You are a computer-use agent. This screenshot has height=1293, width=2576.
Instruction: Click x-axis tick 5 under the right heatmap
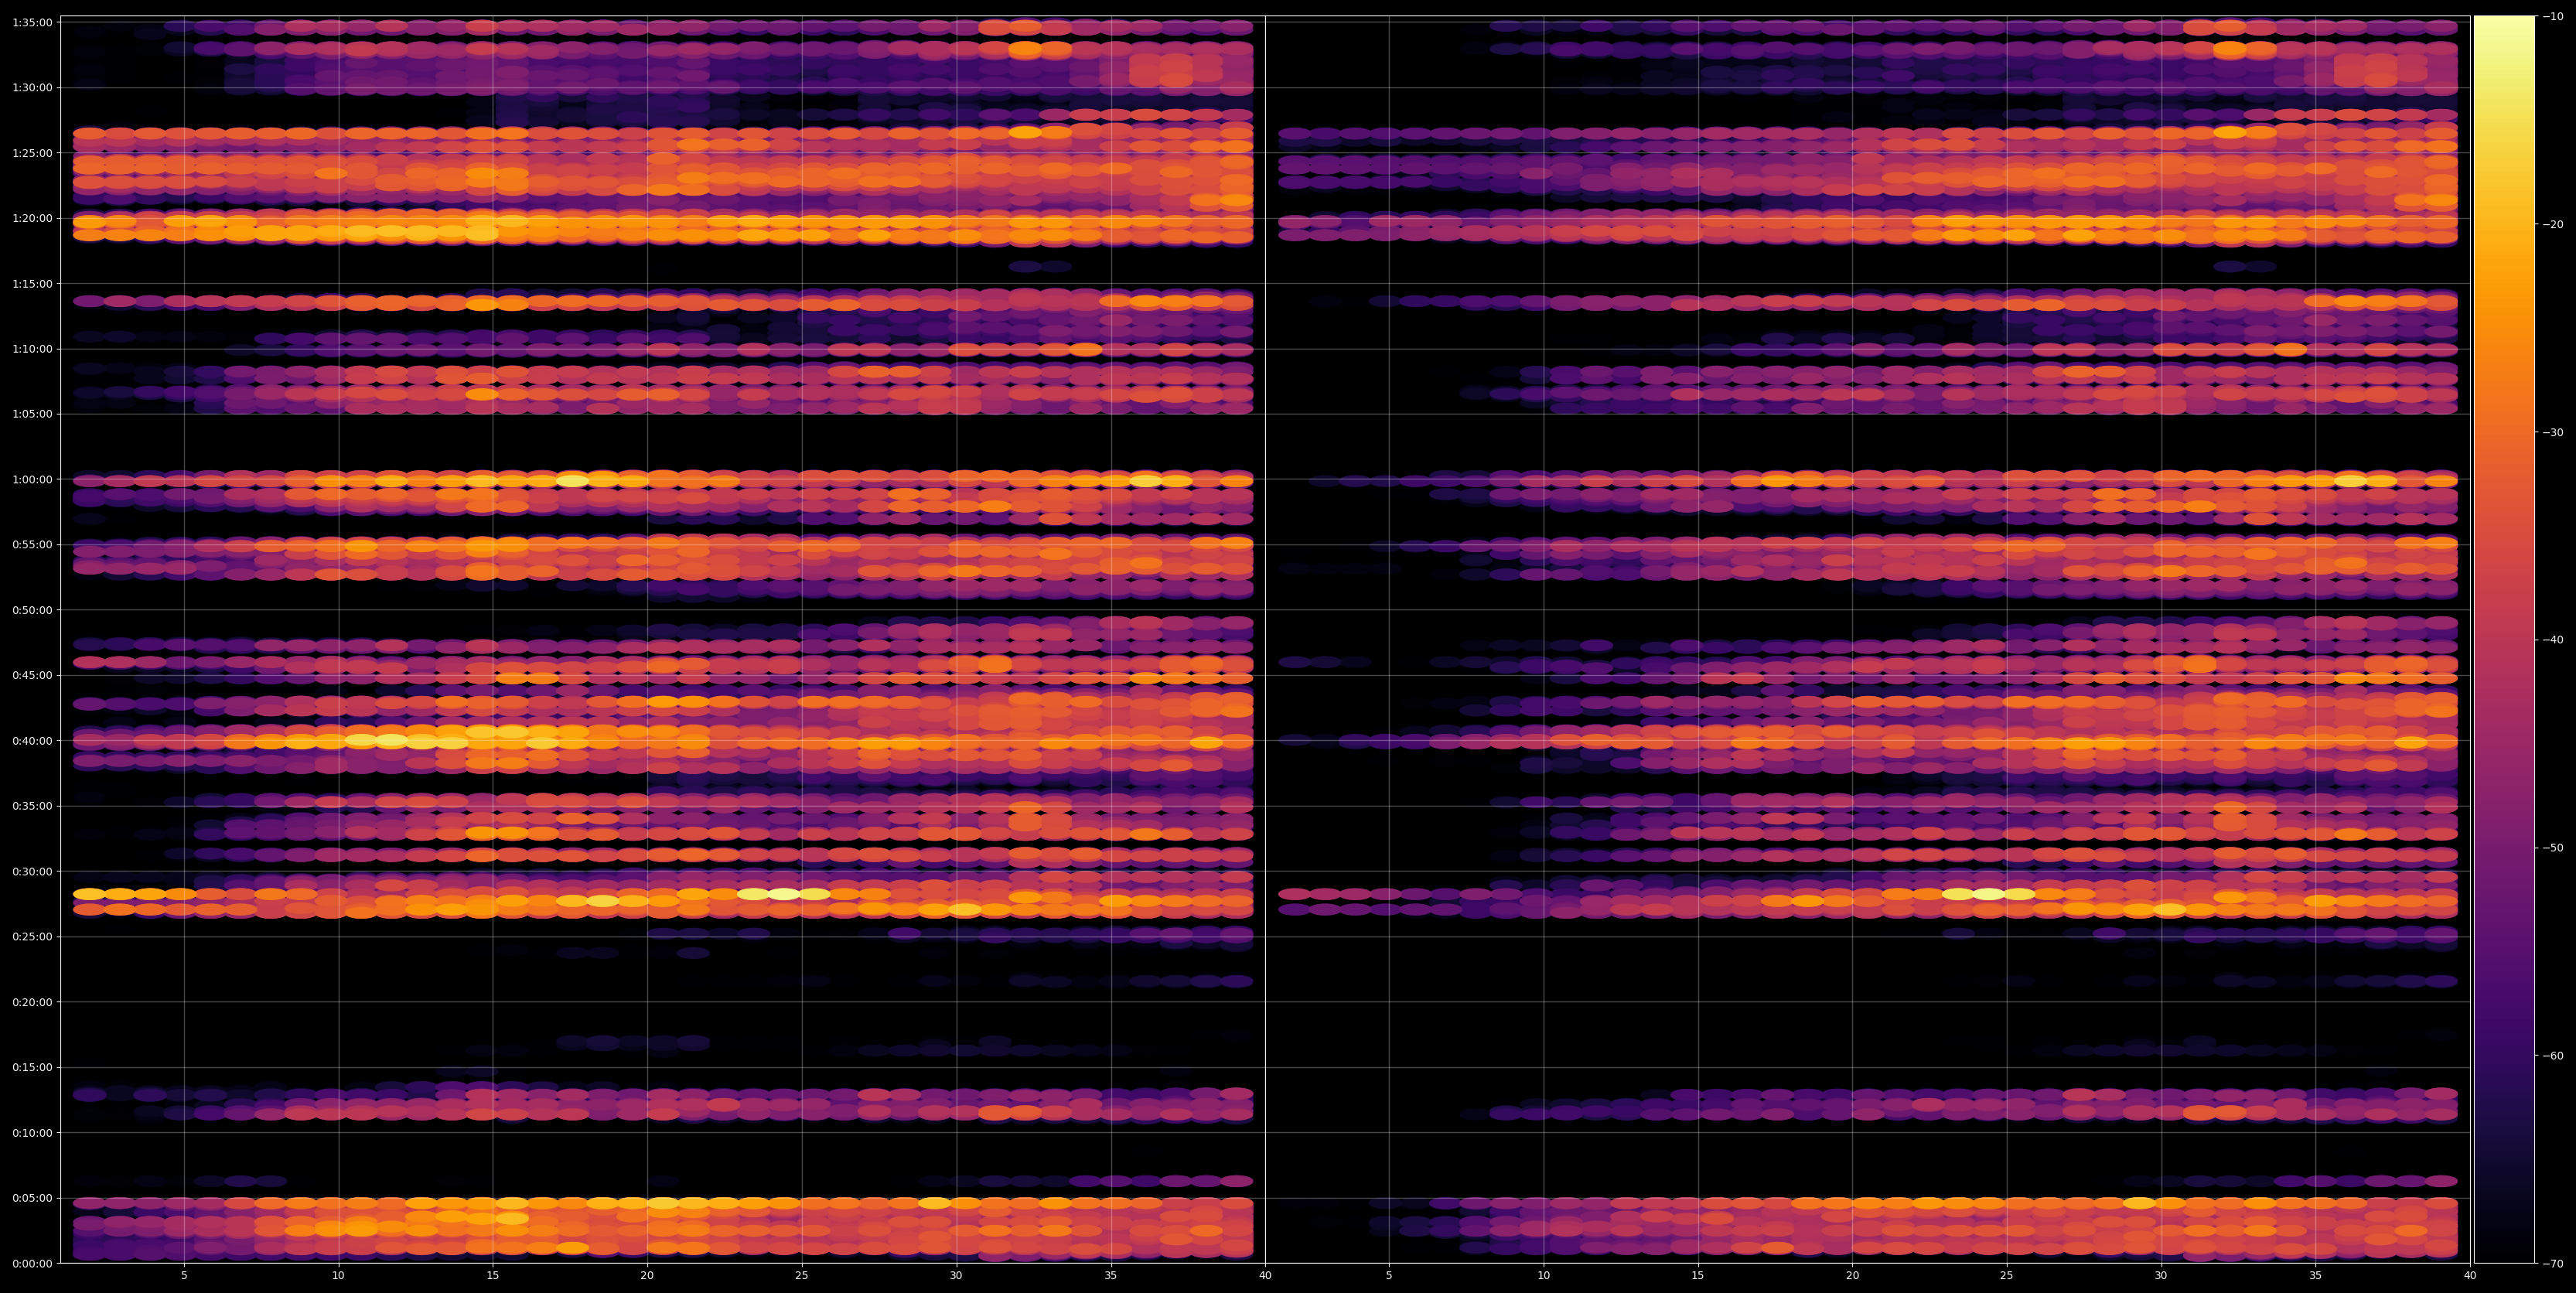(1389, 1276)
